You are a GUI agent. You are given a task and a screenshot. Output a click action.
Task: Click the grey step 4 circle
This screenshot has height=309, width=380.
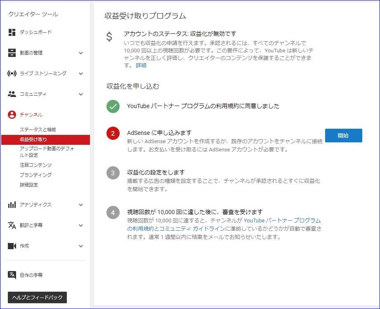click(113, 212)
